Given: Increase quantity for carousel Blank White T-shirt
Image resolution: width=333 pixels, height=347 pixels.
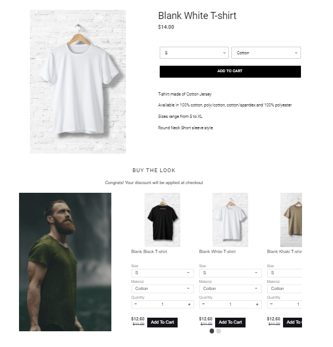Looking at the screenshot, I should (257, 304).
